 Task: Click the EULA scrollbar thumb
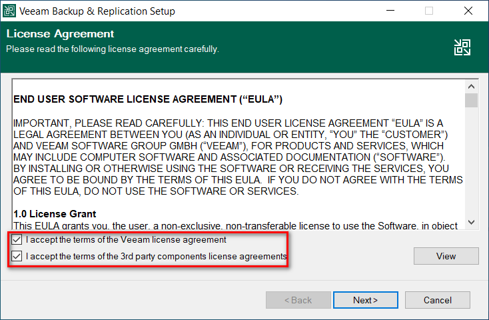click(x=471, y=100)
